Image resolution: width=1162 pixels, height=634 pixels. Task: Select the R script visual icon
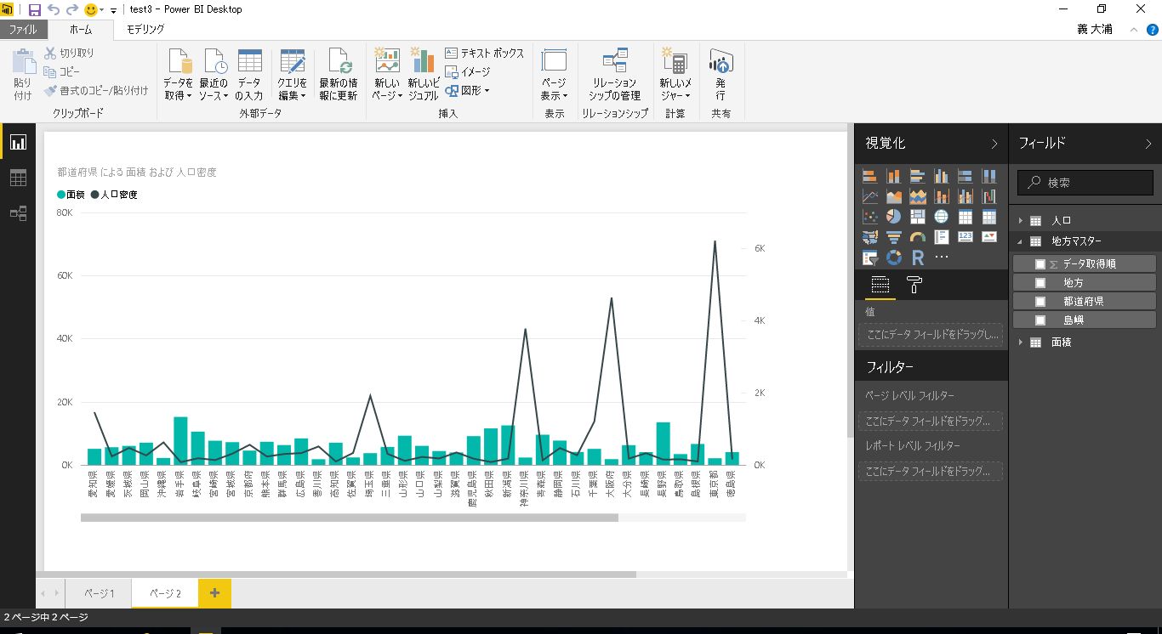917,258
